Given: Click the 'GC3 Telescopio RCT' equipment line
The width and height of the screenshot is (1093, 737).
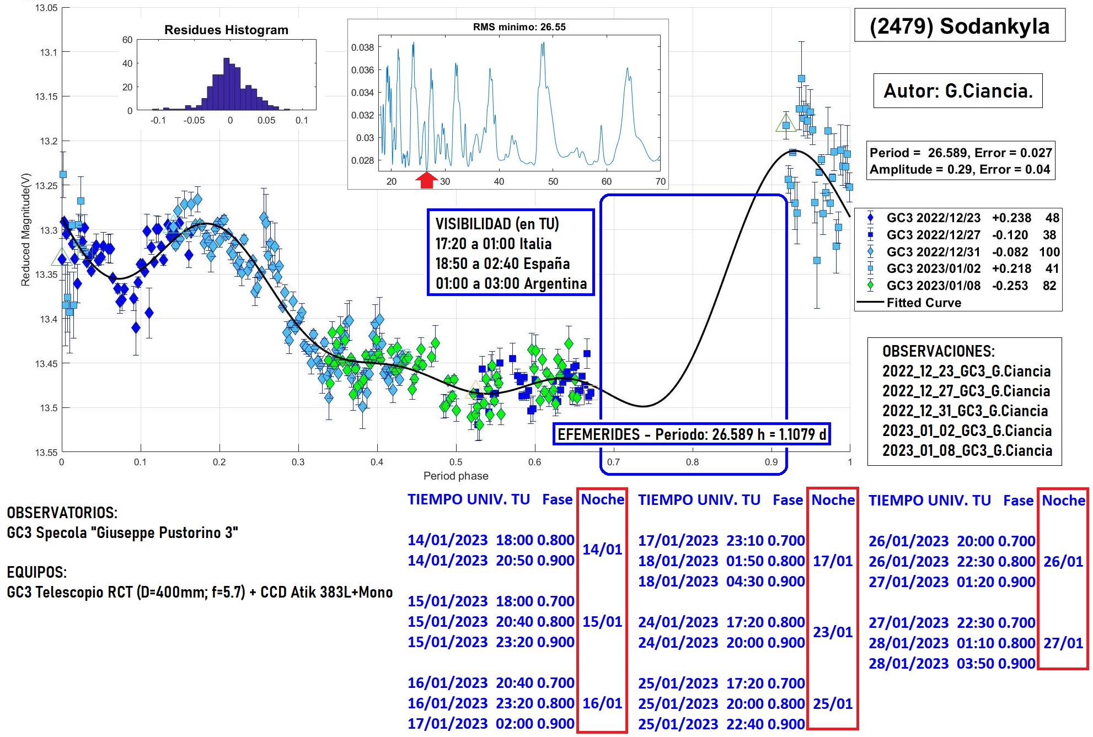Looking at the screenshot, I should [200, 592].
